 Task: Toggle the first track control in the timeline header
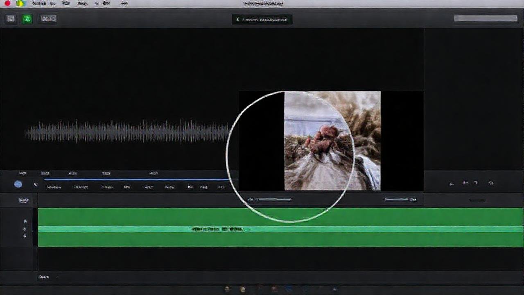coord(25,220)
